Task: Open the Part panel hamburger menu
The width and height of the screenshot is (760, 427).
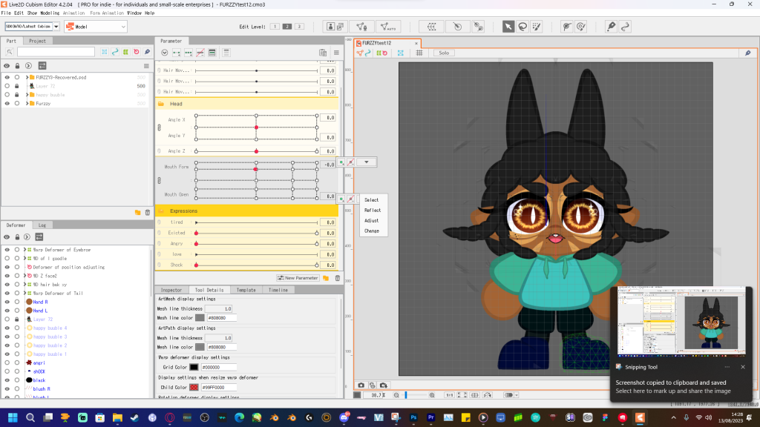Action: 146,66
